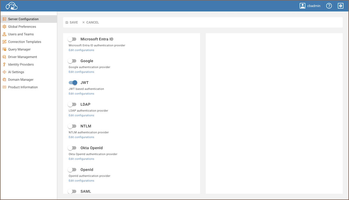Screen dimensions: 349x200
Task: Click the Users and Teams person icon
Action: 4,34
